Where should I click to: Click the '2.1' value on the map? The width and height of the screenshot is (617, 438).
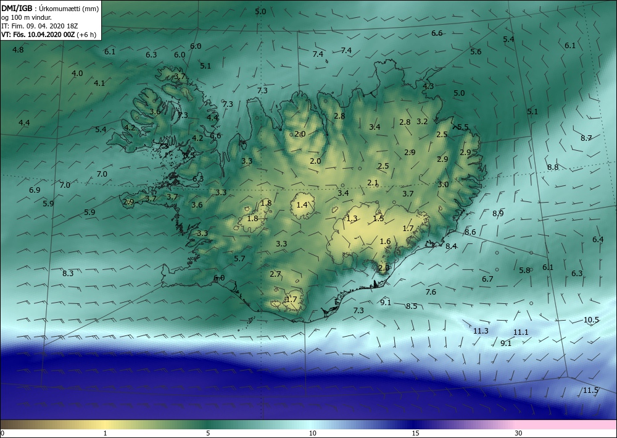tap(373, 183)
